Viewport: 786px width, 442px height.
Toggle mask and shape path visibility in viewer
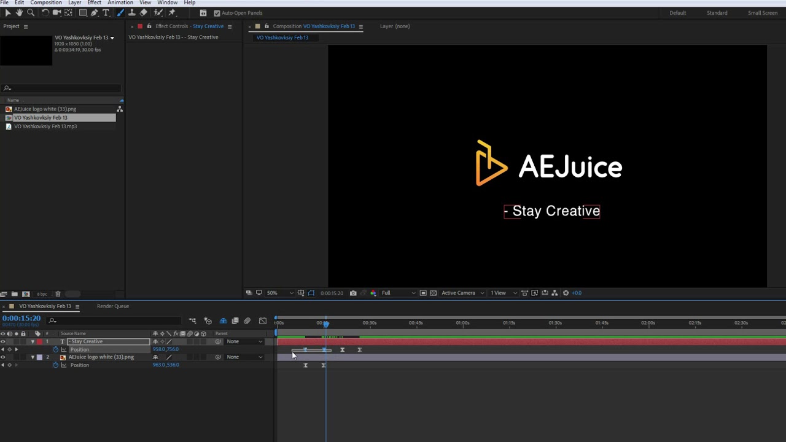(311, 293)
